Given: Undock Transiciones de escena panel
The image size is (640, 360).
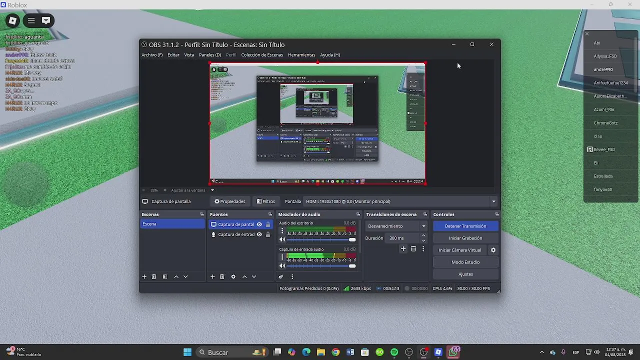Looking at the screenshot, I should (x=425, y=214).
